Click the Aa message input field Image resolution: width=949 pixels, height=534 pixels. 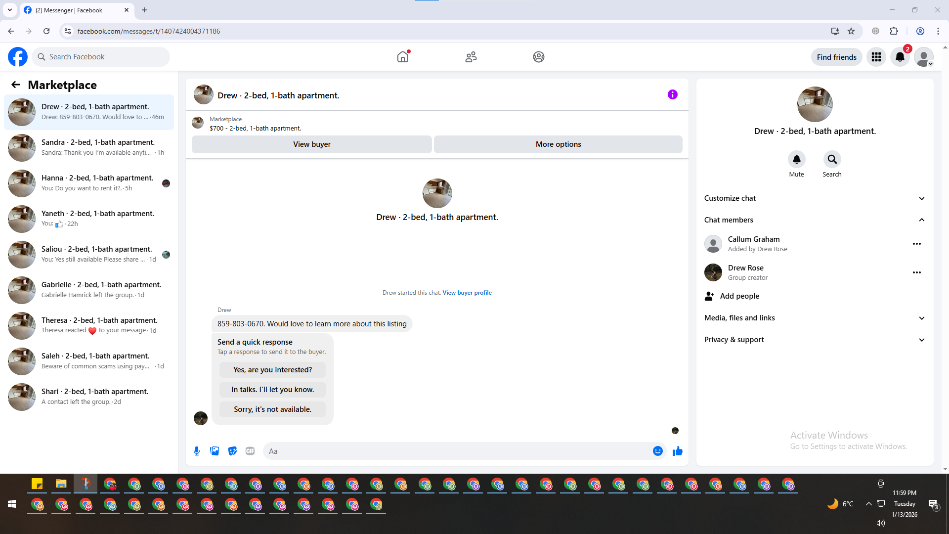point(455,451)
